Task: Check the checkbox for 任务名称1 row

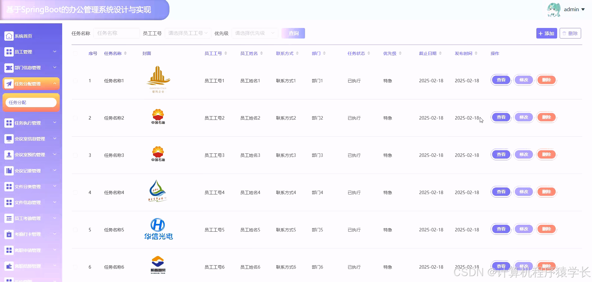Action: pyautogui.click(x=75, y=80)
